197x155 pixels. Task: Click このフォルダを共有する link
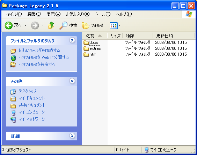37,64
